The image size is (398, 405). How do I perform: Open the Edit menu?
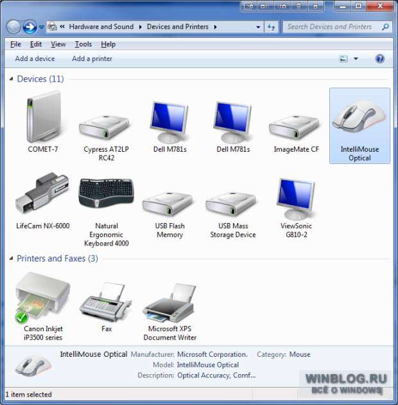point(36,44)
